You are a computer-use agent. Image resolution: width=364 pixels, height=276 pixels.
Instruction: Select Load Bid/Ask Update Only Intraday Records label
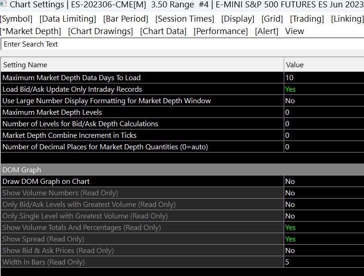[72, 89]
